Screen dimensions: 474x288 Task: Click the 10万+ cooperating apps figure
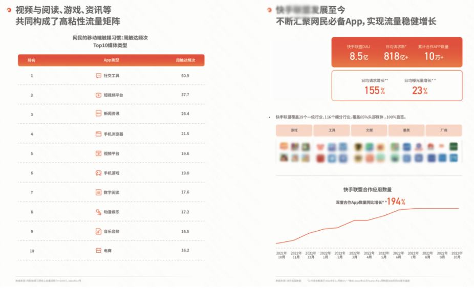pos(434,56)
